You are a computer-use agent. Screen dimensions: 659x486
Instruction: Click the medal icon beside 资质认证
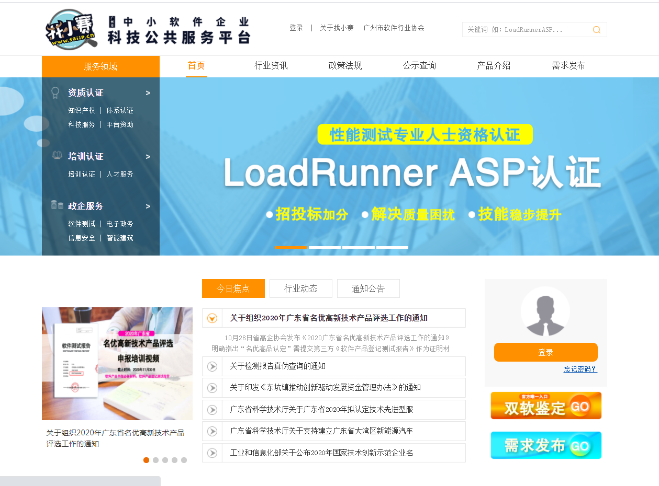point(55,93)
